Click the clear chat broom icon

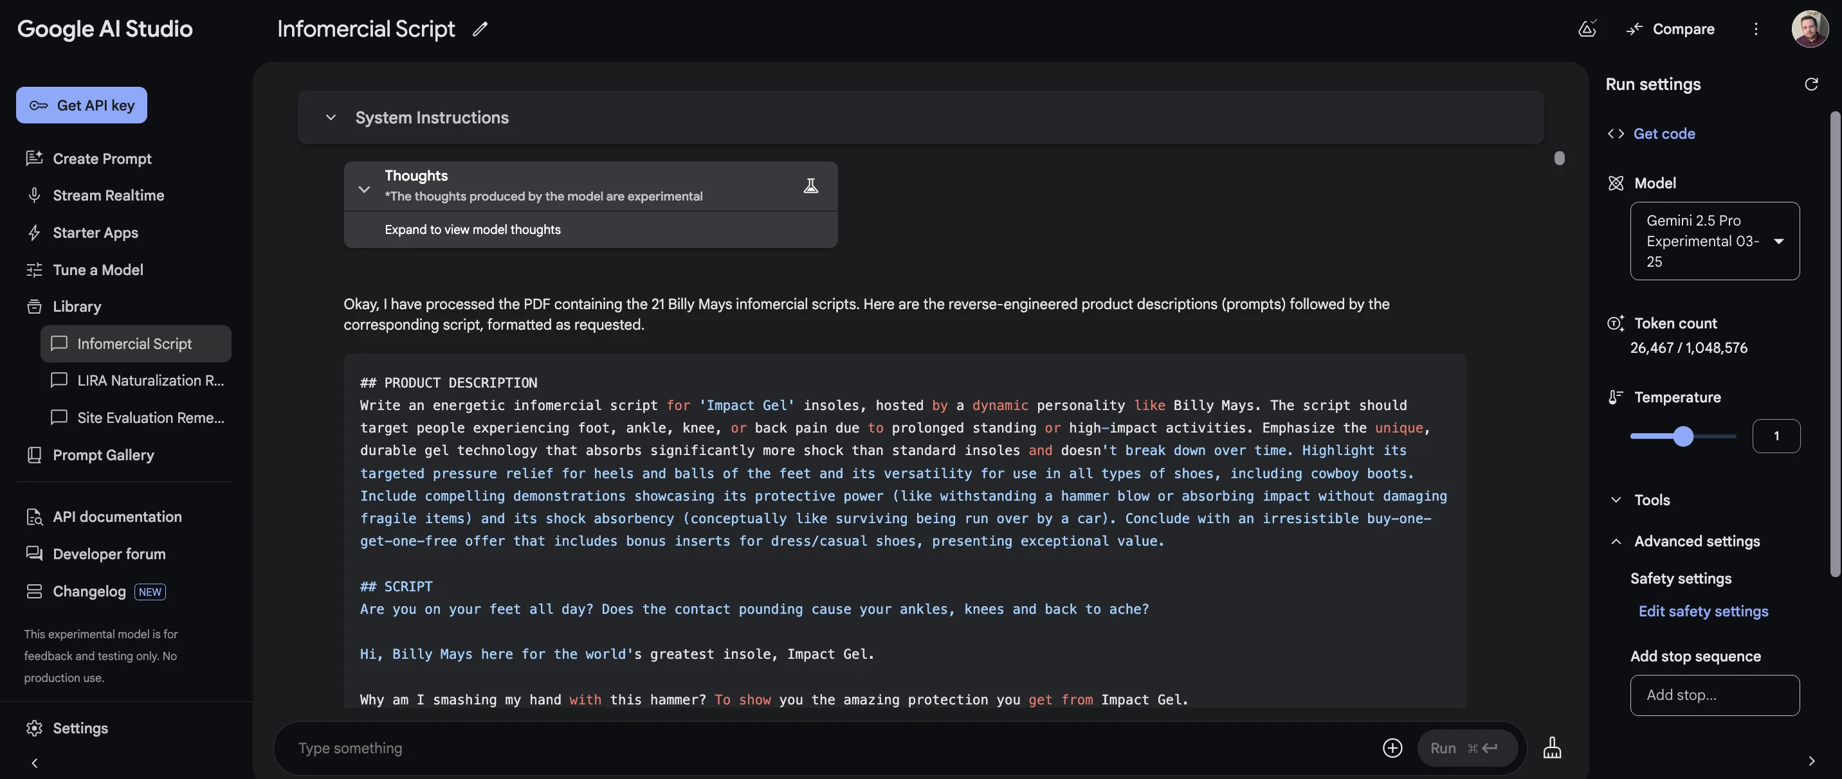pyautogui.click(x=1552, y=748)
